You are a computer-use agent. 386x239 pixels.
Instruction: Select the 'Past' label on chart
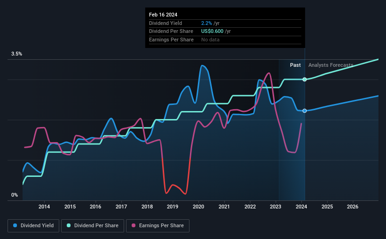295,65
